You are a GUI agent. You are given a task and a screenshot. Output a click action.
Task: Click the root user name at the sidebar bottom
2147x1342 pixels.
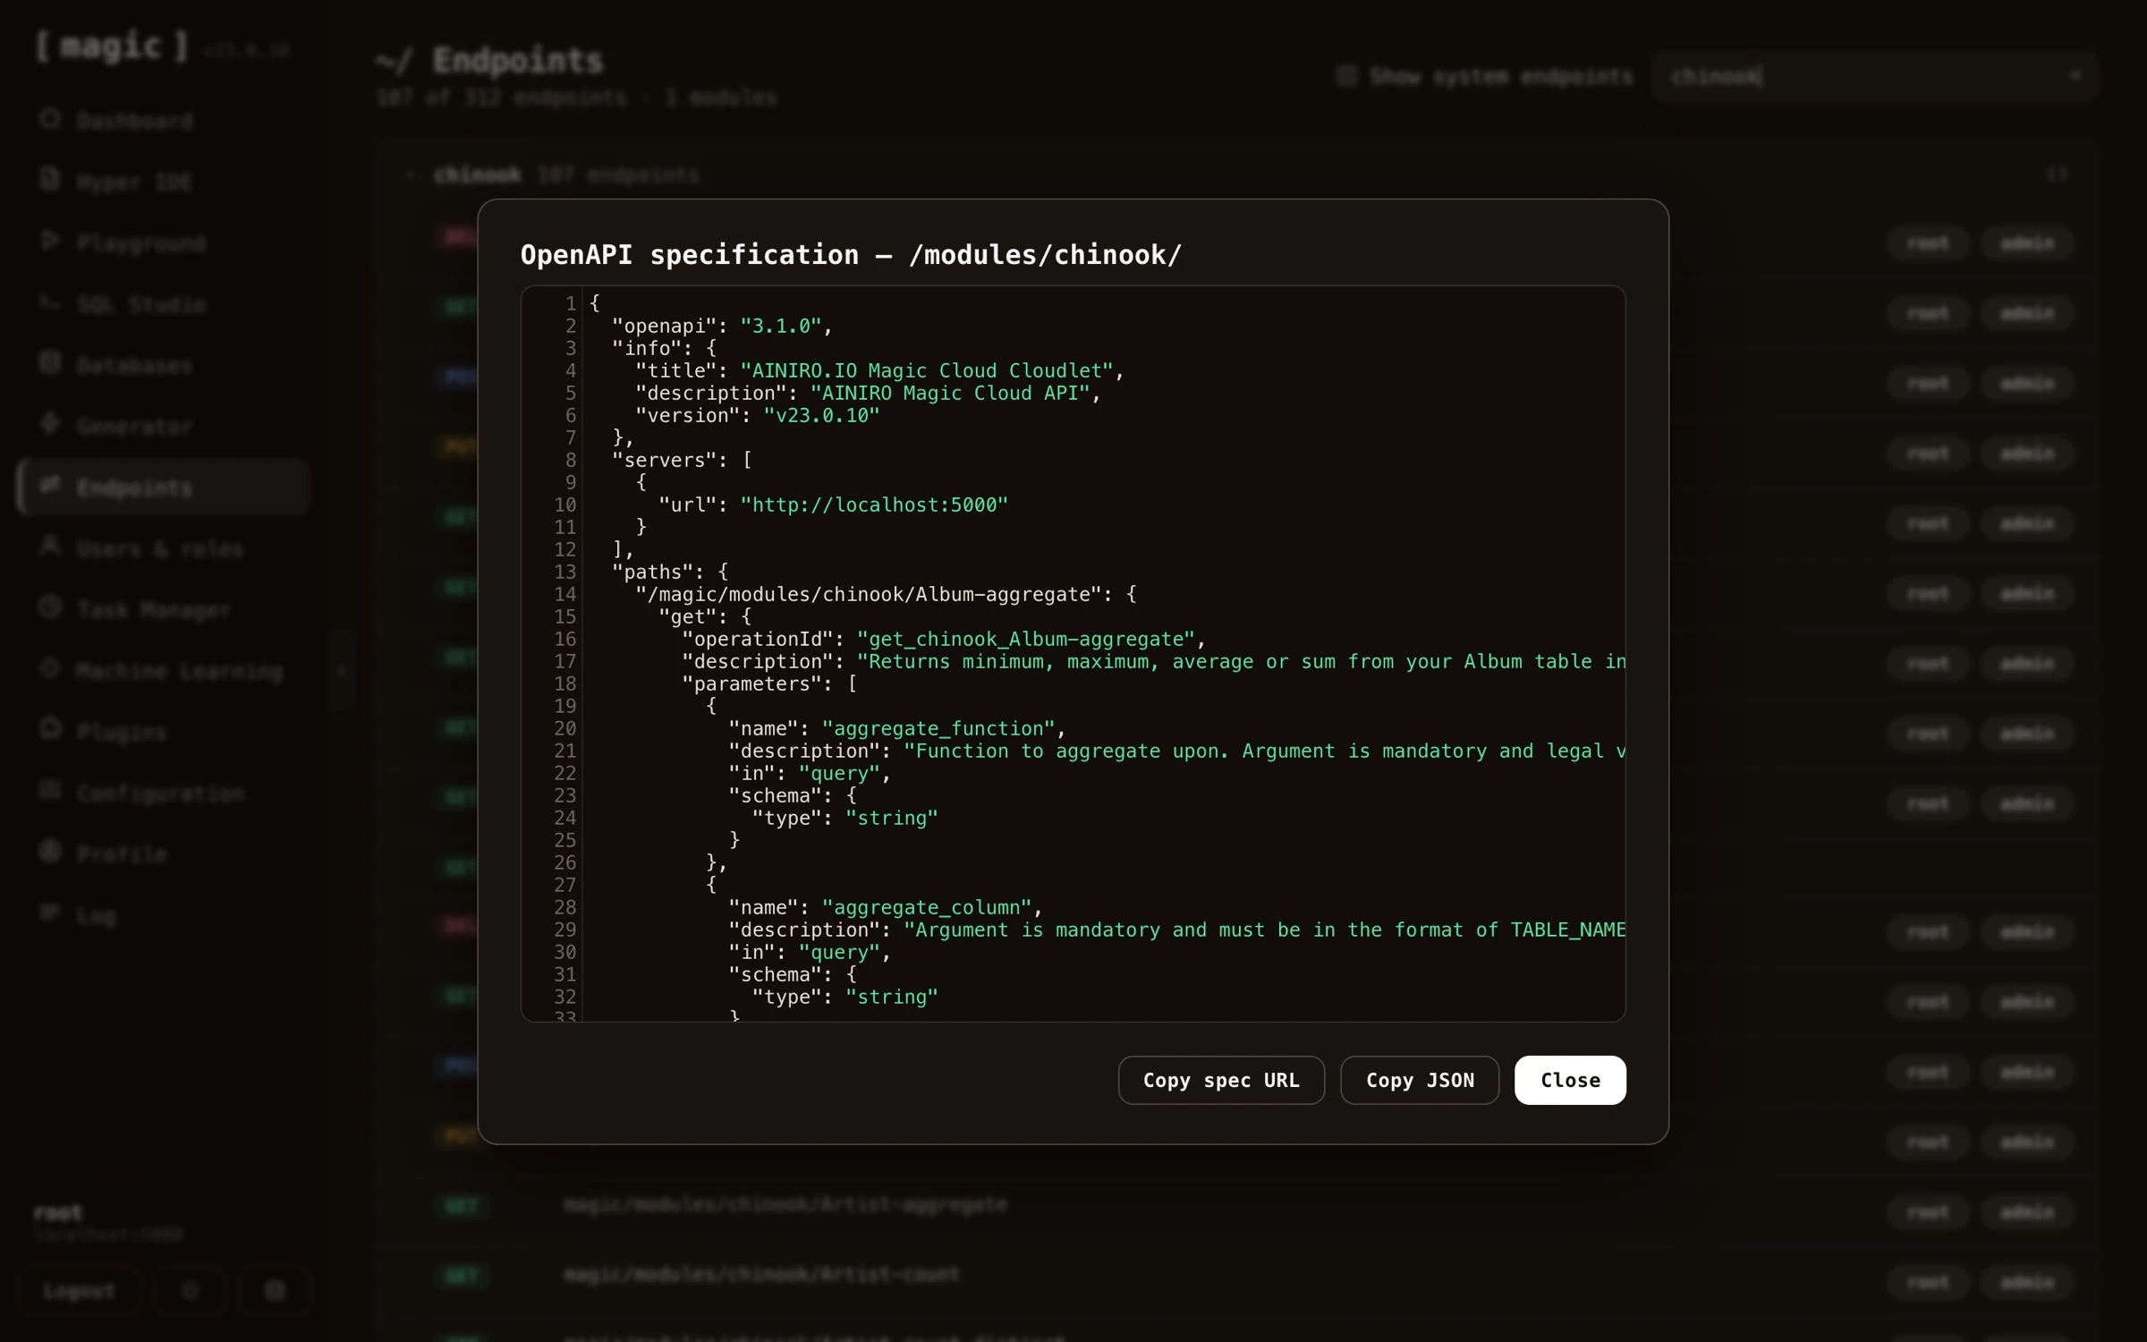tap(58, 1212)
